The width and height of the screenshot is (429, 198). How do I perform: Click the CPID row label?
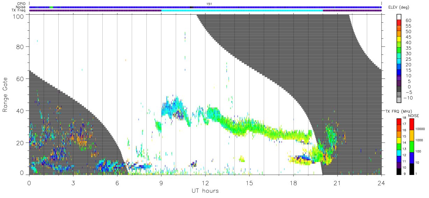click(21, 4)
